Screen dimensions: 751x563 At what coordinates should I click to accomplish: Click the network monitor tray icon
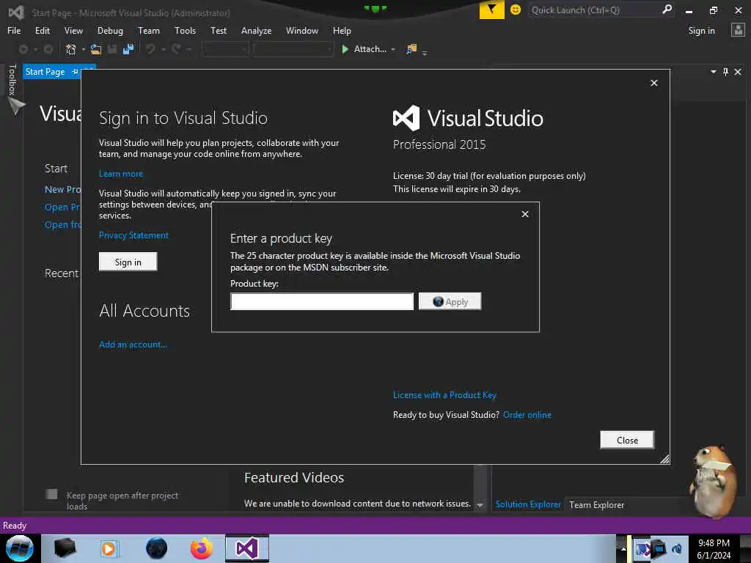(659, 548)
